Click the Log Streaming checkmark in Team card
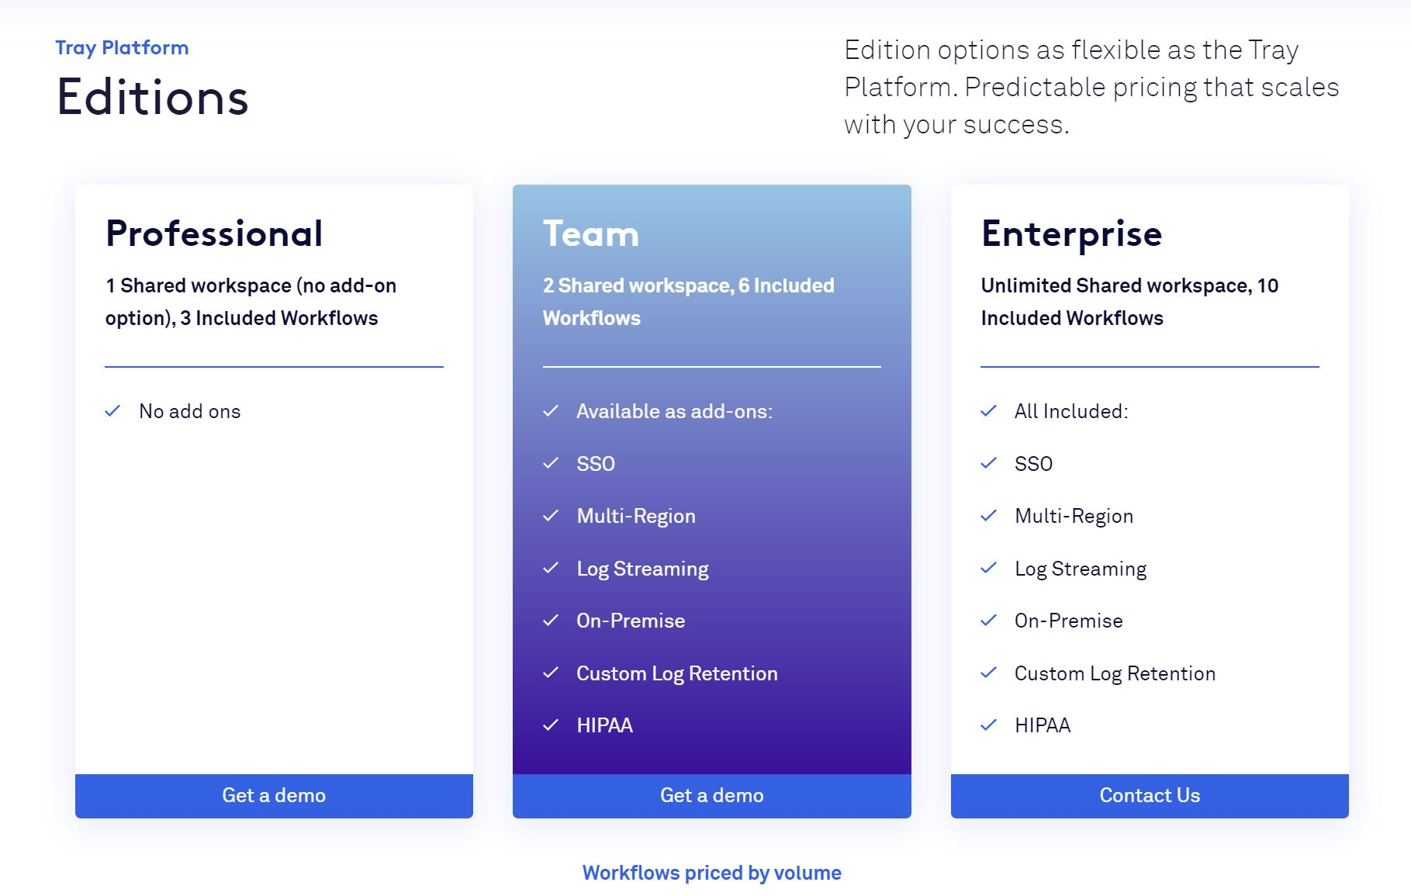This screenshot has height=896, width=1411. tap(551, 568)
